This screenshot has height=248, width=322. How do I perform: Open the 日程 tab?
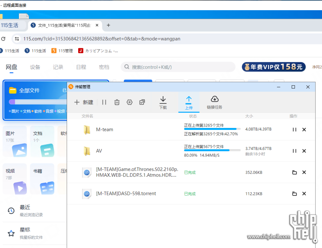coord(81,67)
